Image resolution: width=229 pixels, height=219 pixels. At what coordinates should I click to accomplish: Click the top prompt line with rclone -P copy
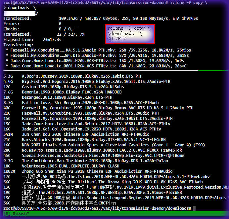(x=105, y=3)
